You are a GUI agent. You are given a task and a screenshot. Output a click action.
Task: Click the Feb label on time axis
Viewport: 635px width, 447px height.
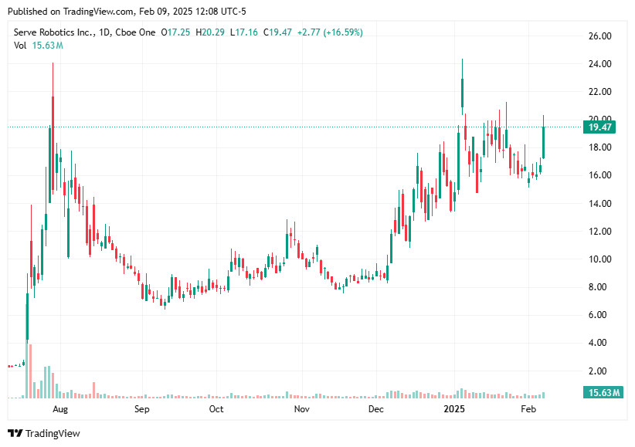pos(528,409)
